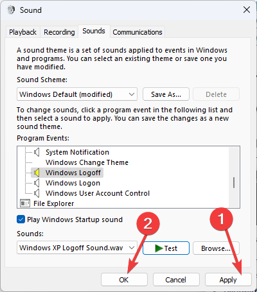Viewport: 257px width, 292px height.
Task: Click the File Explorer category icon
Action: (x=25, y=203)
